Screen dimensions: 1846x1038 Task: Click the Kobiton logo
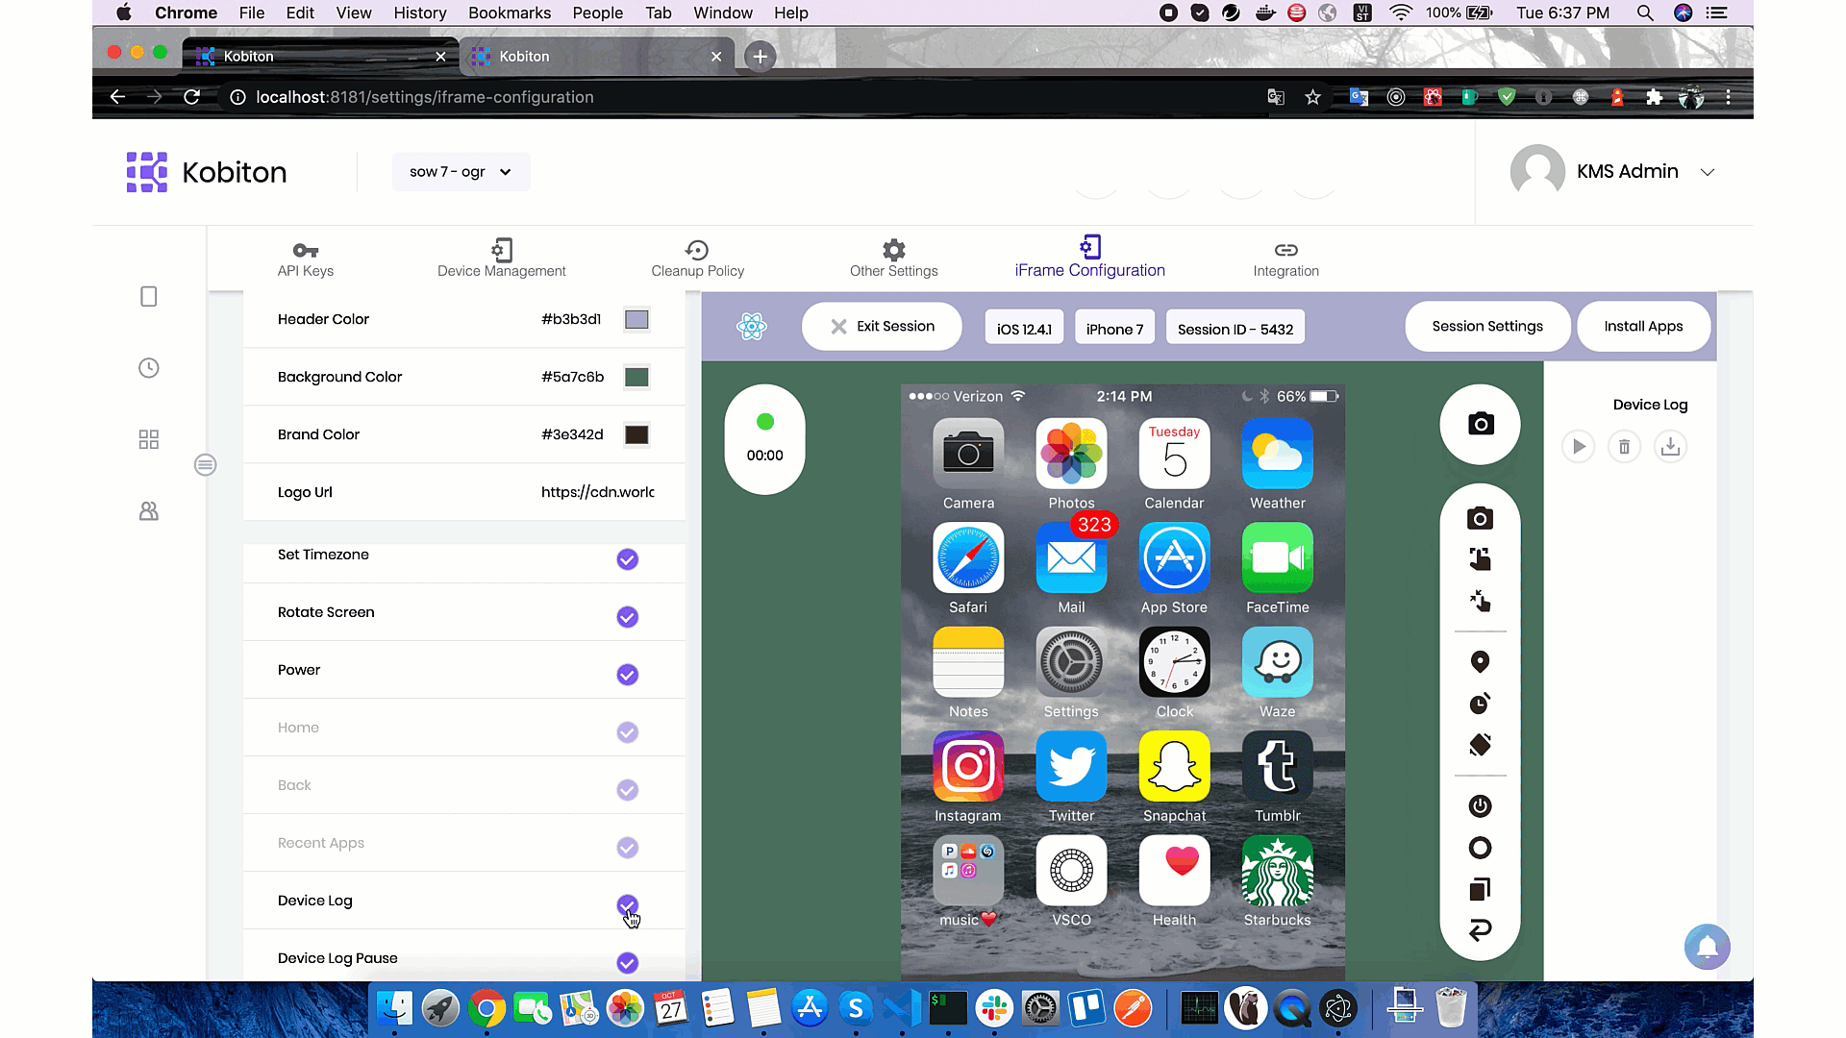click(206, 172)
